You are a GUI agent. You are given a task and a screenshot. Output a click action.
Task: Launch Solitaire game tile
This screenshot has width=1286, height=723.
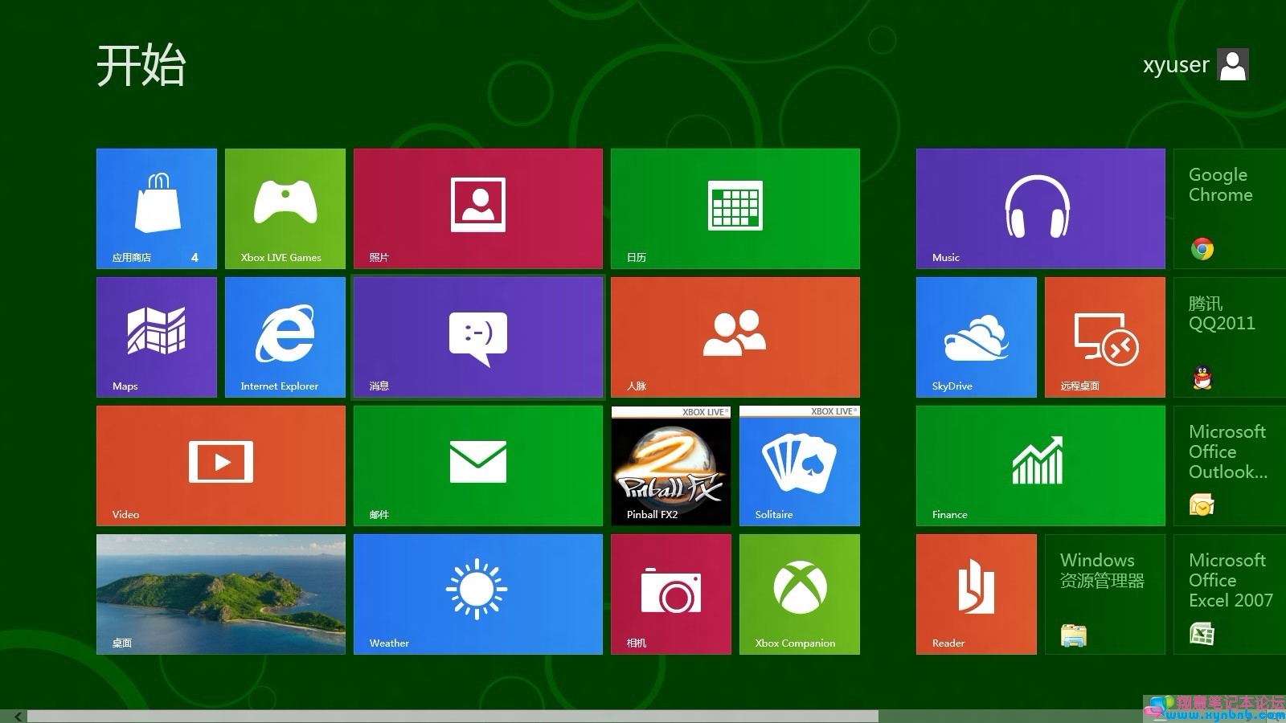point(800,466)
